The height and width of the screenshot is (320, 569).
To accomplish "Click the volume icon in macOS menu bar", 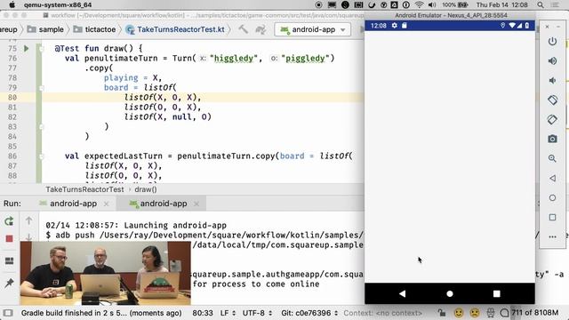I will coord(432,4).
